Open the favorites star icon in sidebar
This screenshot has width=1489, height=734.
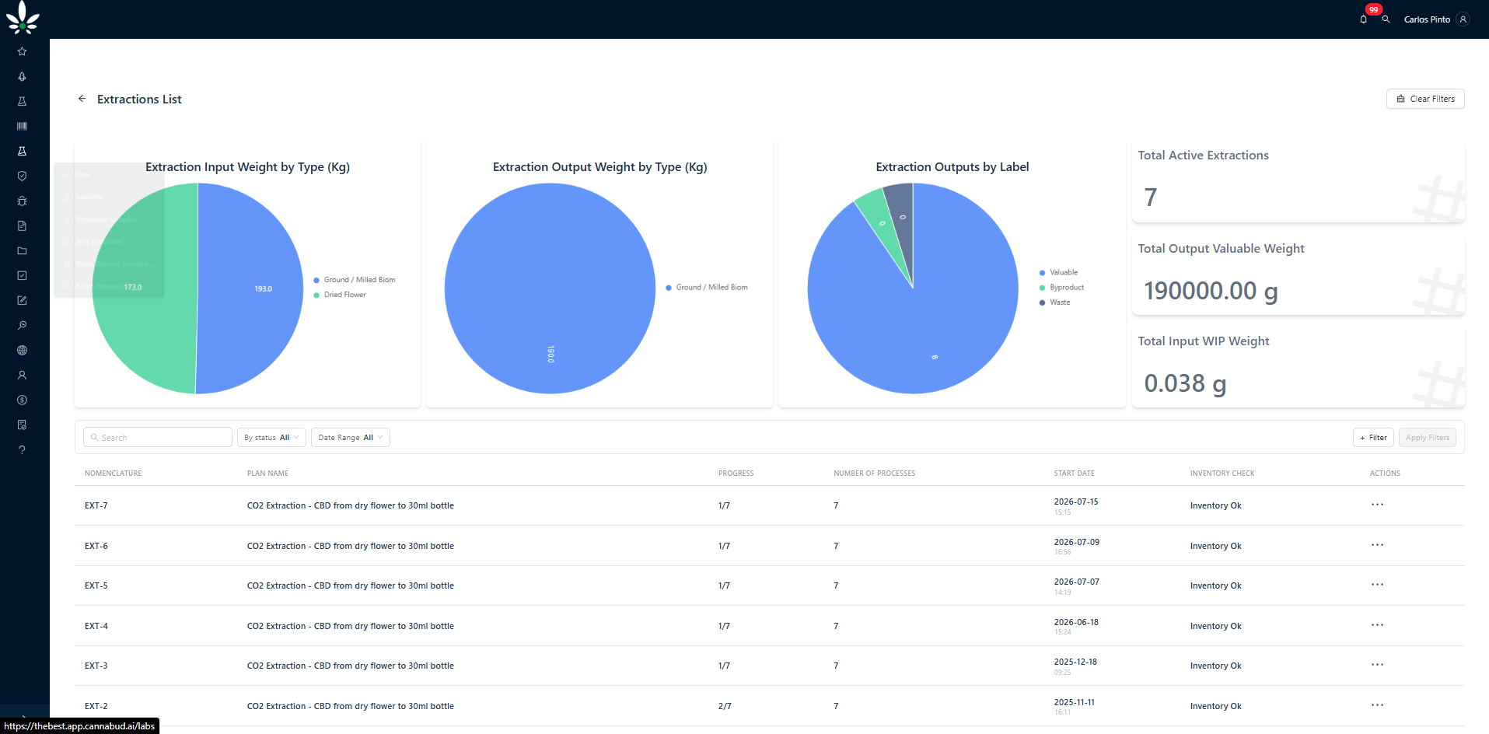coord(22,51)
